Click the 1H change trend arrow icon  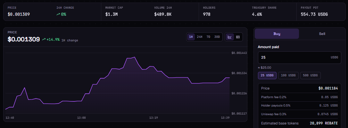click(x=44, y=39)
